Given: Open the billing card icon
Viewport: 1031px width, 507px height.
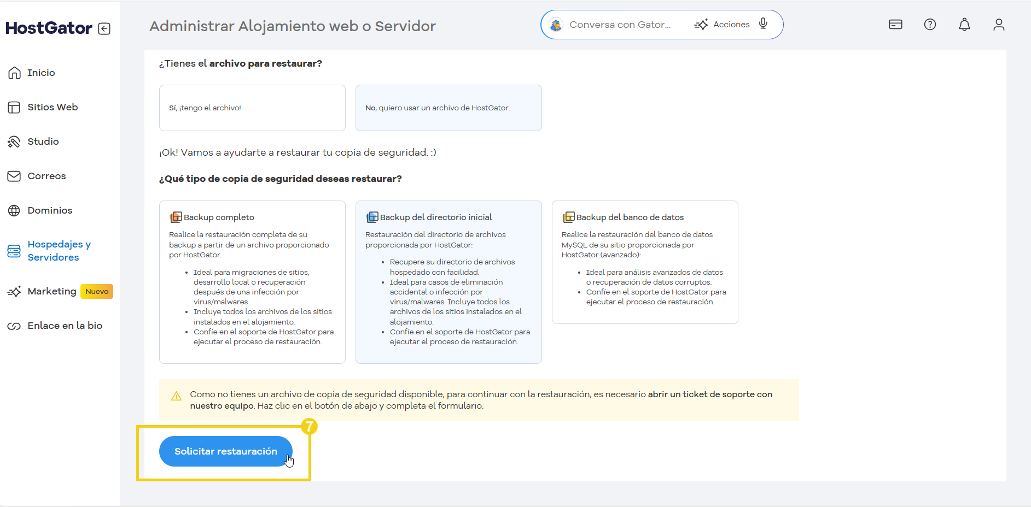Looking at the screenshot, I should pos(895,24).
